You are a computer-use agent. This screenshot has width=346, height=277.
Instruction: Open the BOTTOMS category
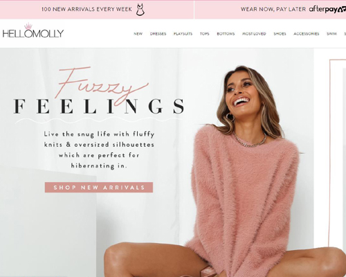[x=226, y=34]
